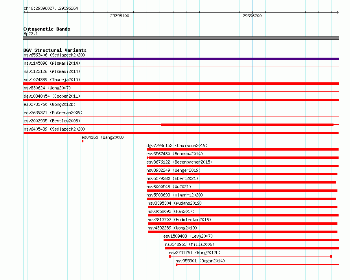Select the purple nsv6563406 variant bar
The height and width of the screenshot is (280, 350).
coord(181,59)
